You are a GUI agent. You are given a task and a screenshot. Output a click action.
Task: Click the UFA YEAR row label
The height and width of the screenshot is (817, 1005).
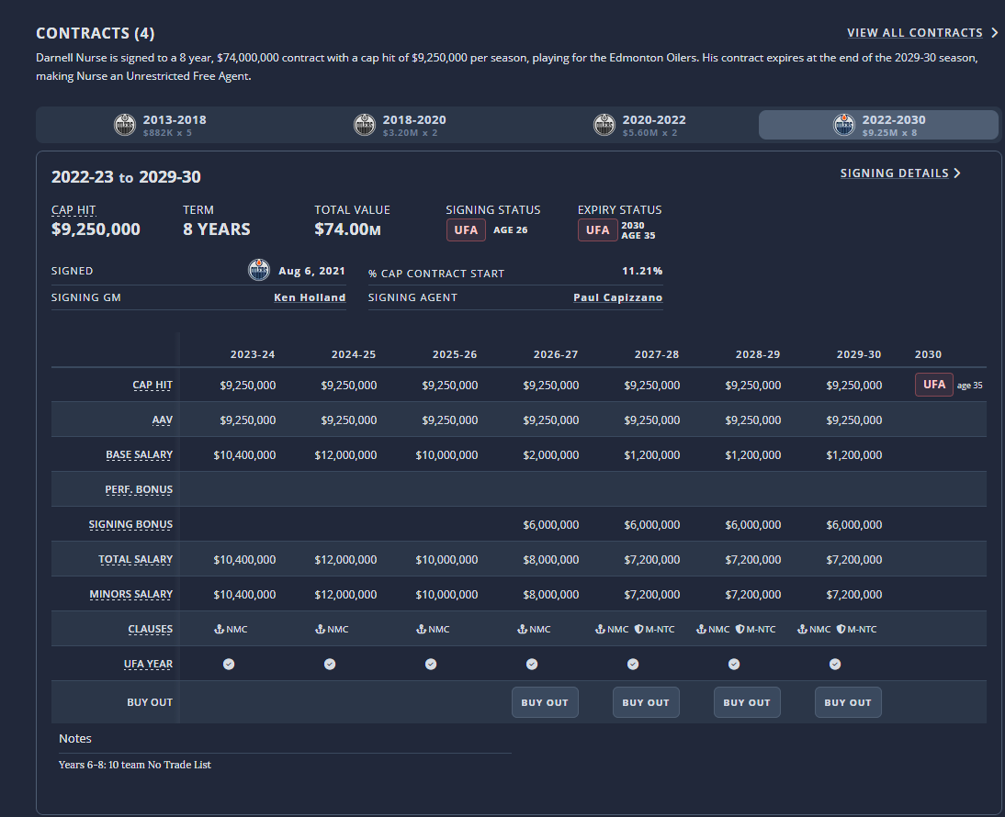[148, 664]
